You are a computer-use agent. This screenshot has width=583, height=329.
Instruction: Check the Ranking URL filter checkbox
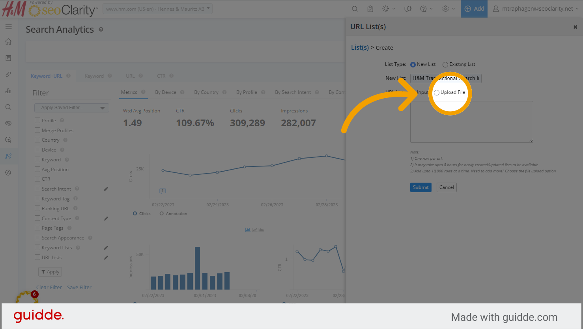(x=37, y=208)
